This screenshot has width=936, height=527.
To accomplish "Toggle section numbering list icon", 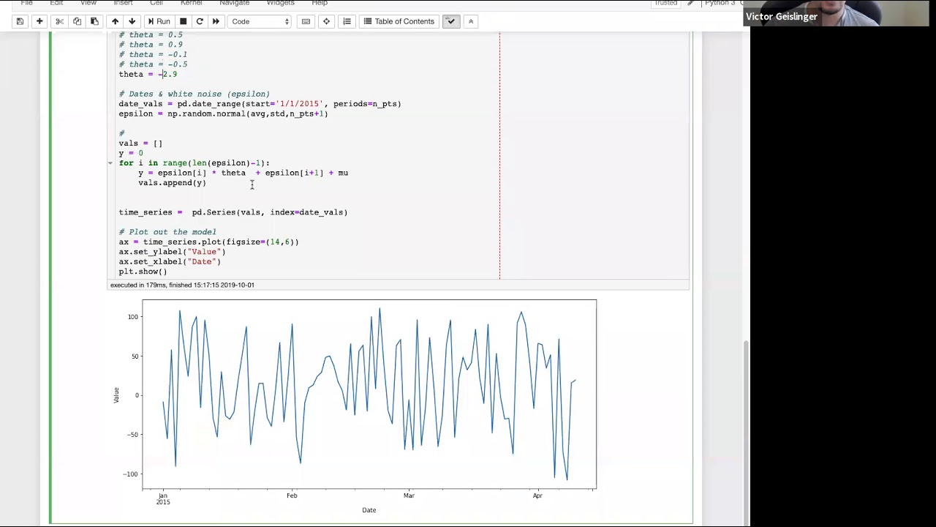I will click(347, 21).
